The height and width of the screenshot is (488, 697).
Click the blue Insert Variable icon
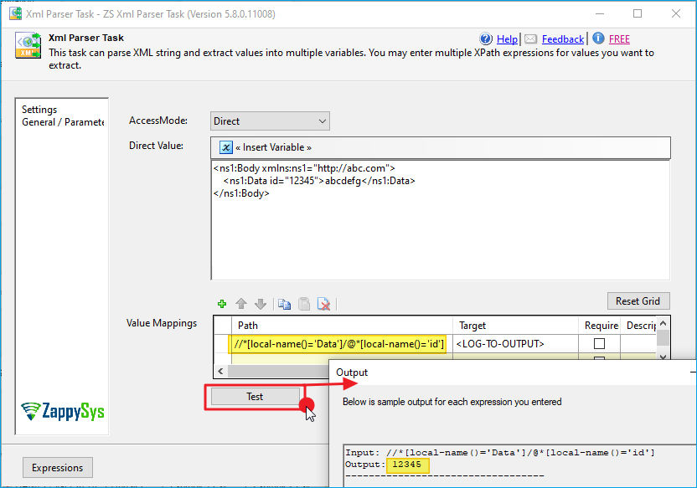point(226,147)
